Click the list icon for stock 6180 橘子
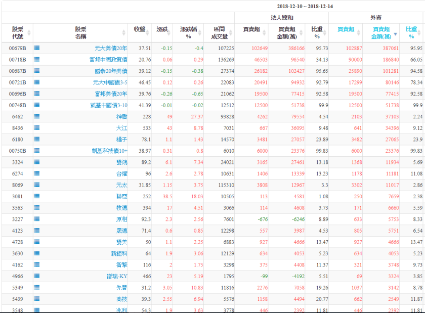425x313 pixels. pos(37,140)
